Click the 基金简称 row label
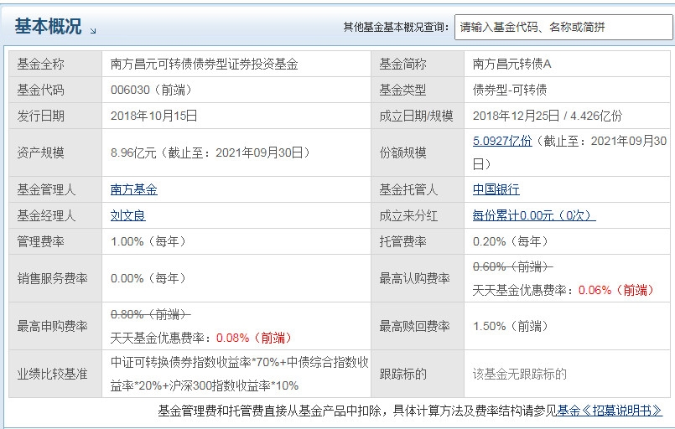Image resolution: width=675 pixels, height=429 pixels. (402, 65)
